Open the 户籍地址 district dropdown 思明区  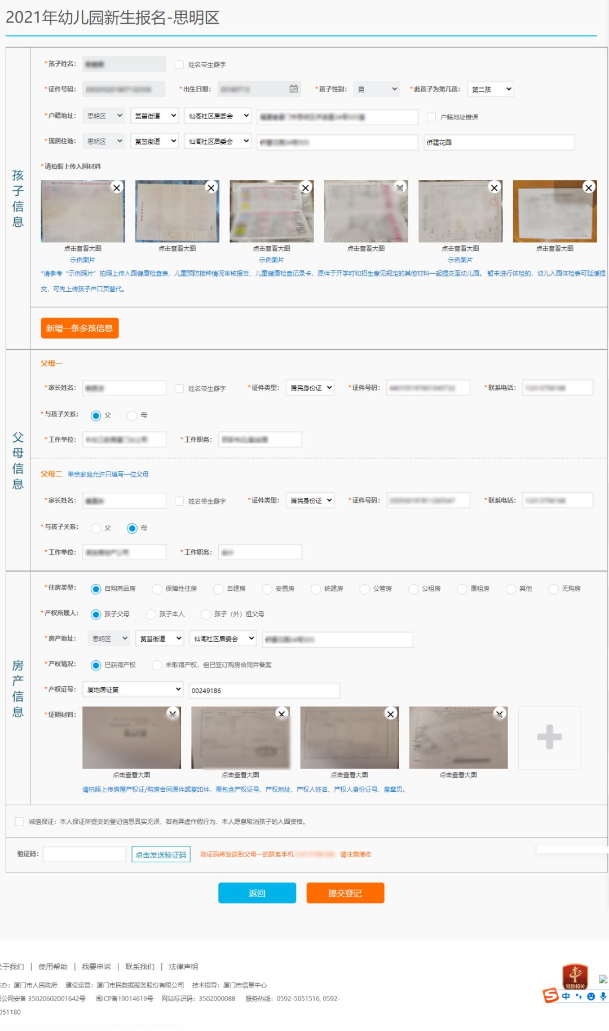pyautogui.click(x=104, y=116)
